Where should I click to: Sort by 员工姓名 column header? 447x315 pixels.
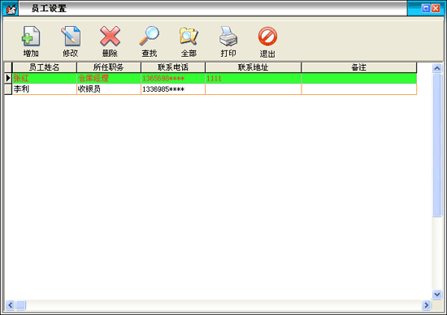pos(45,67)
